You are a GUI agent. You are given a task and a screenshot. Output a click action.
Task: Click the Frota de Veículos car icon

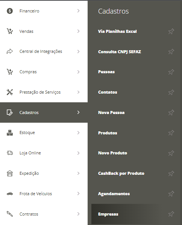[10, 194]
